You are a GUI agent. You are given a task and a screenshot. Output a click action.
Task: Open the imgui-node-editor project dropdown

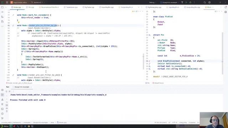coord(19,2)
